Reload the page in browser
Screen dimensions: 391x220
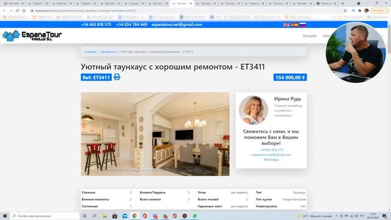18,11
